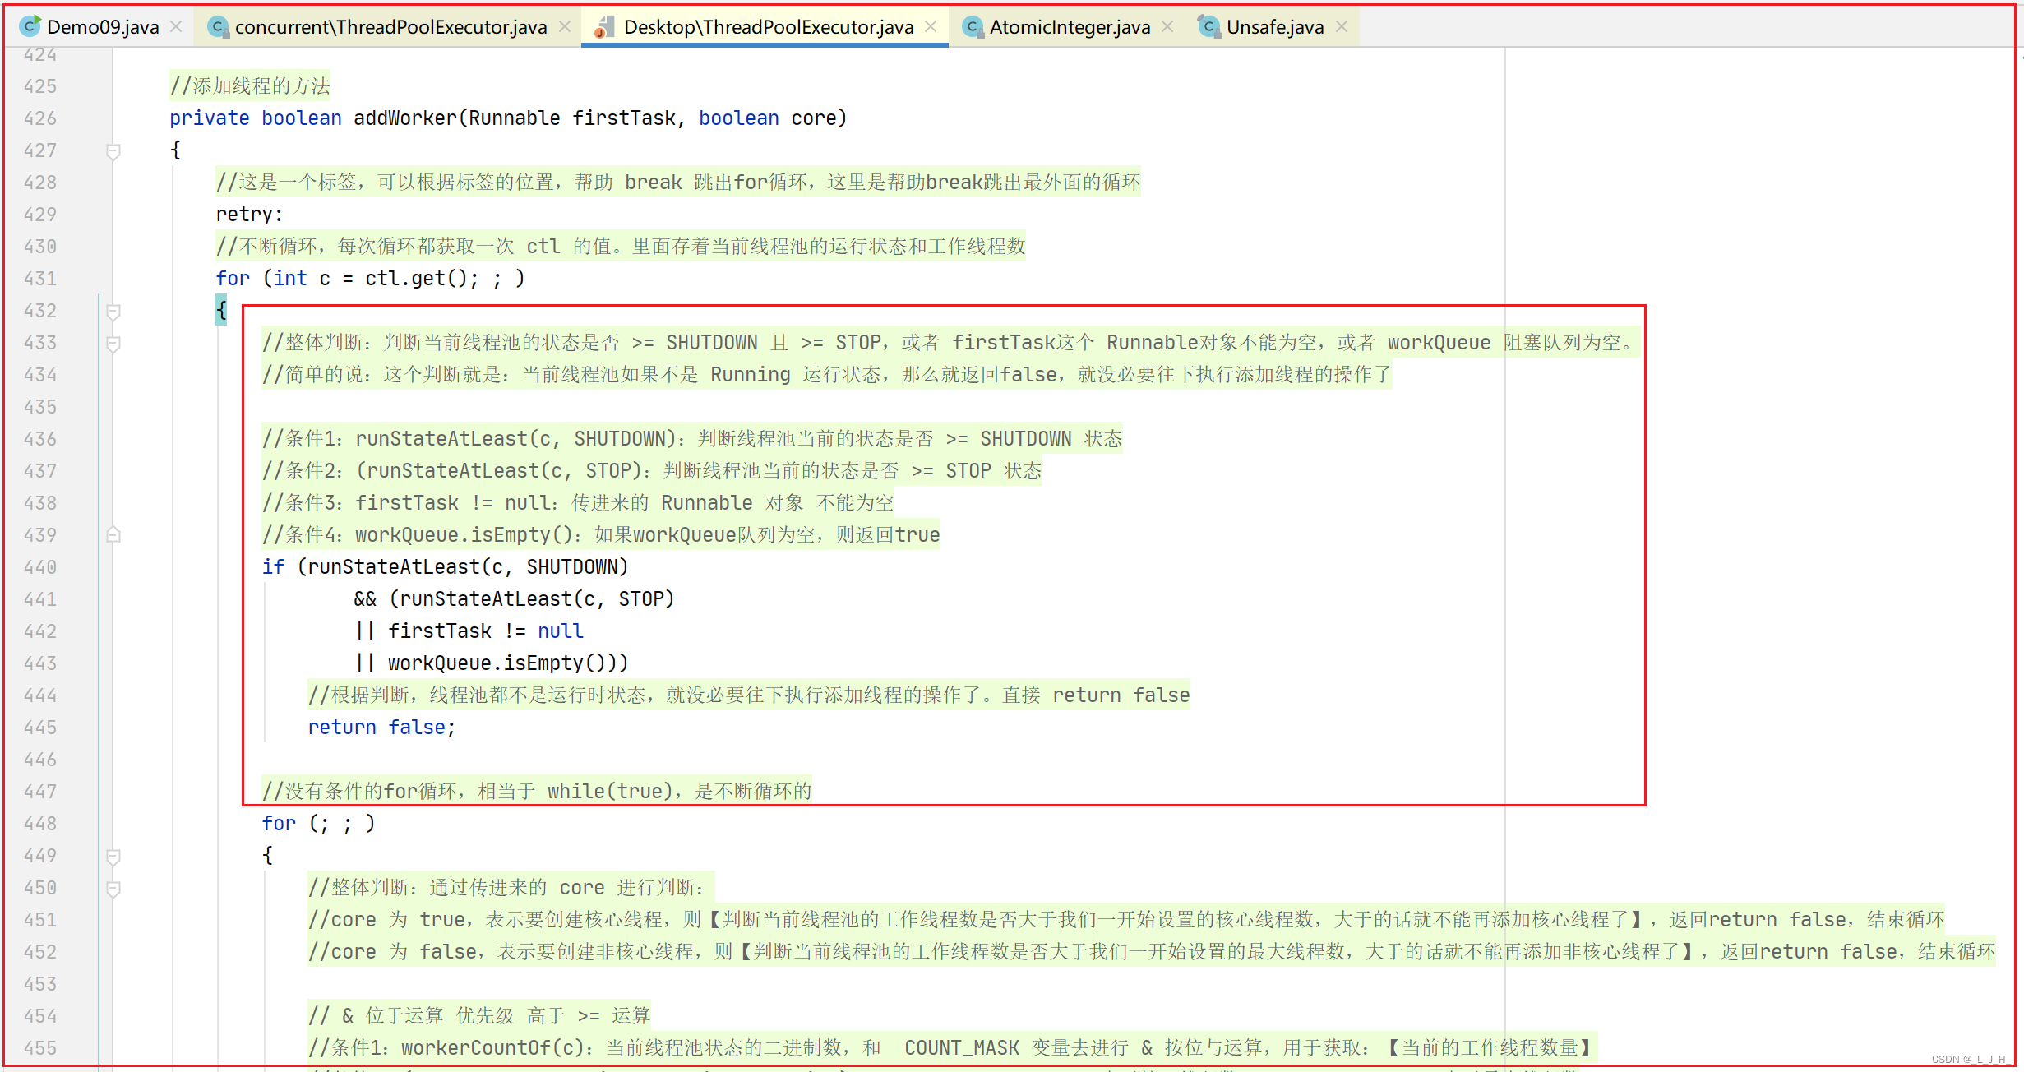This screenshot has height=1072, width=2024.
Task: Click the opening brace highlighted on line 432
Action: 221,311
